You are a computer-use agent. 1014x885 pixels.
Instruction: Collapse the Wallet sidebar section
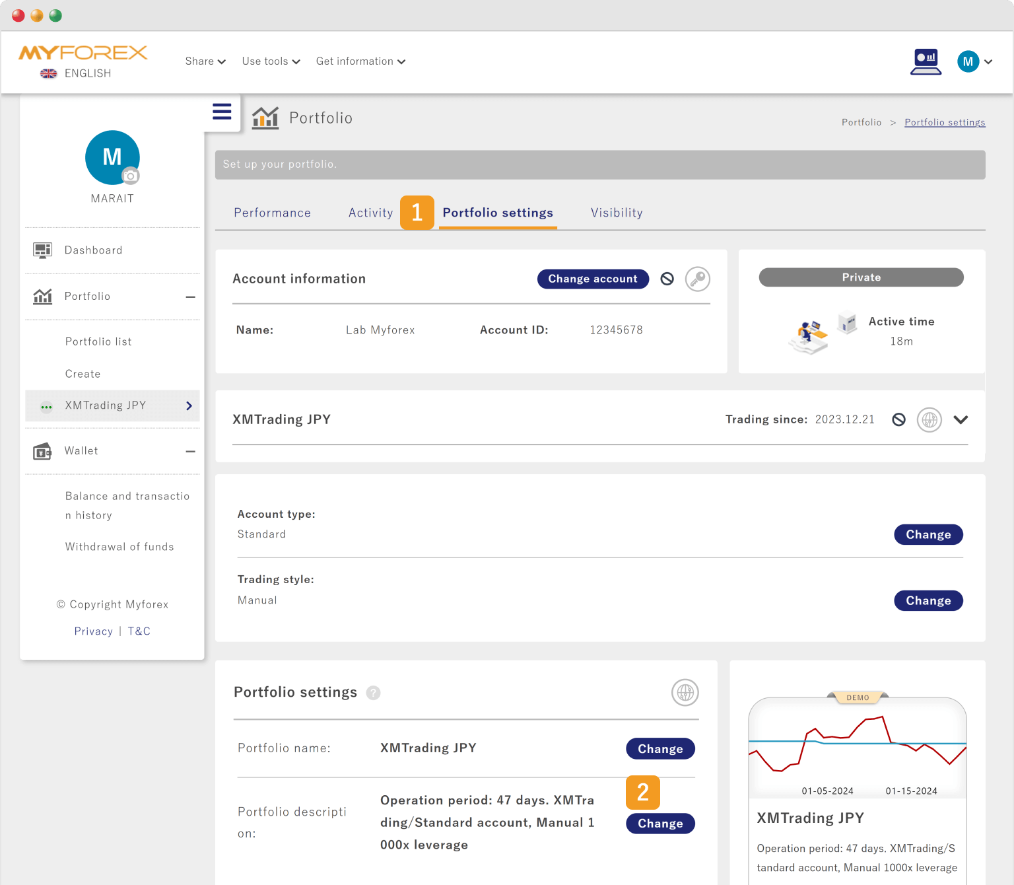click(191, 452)
